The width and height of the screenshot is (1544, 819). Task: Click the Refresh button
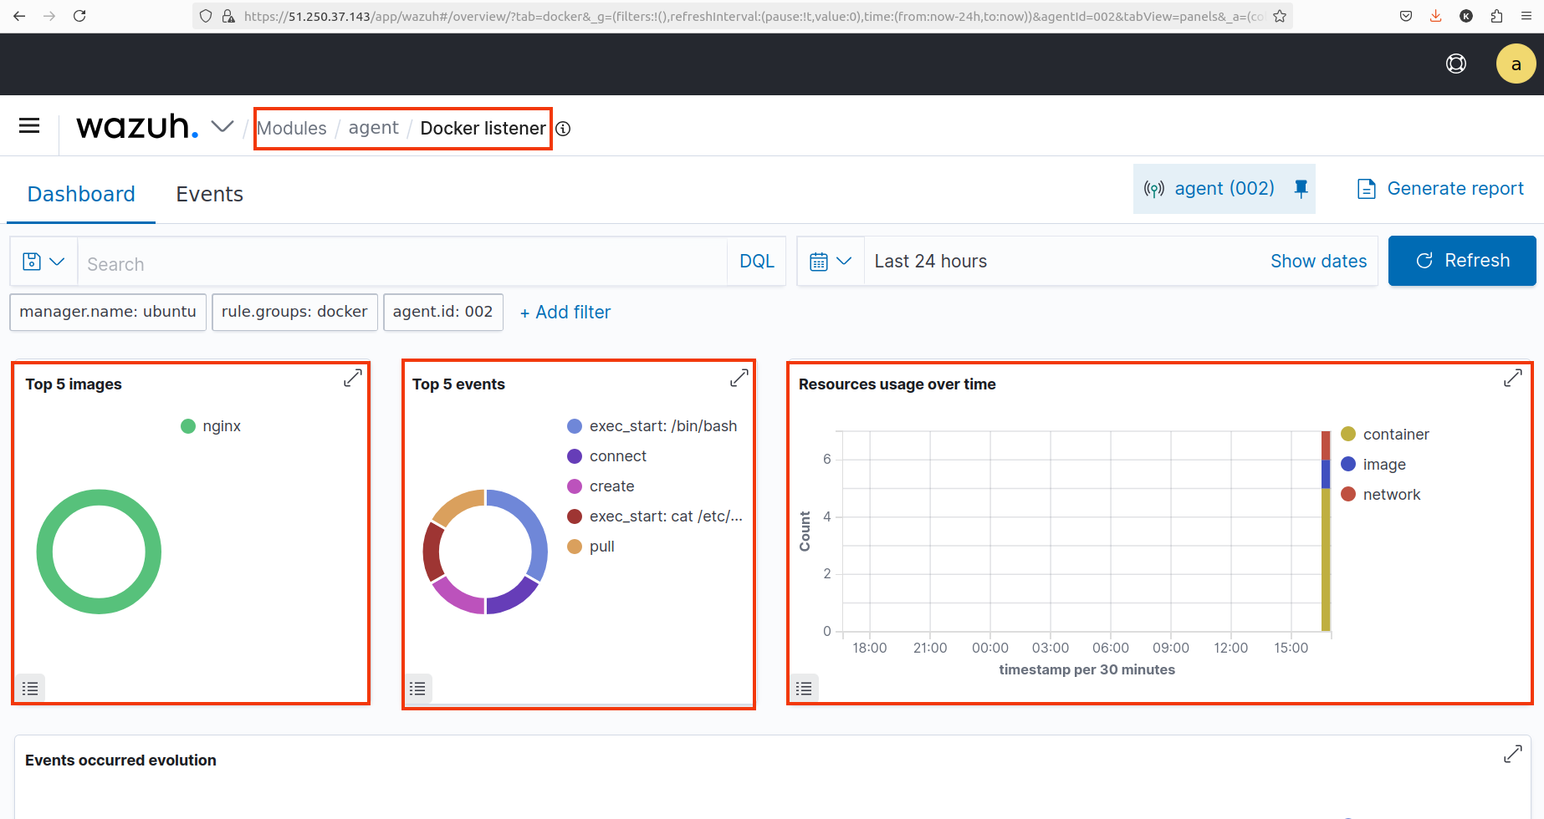[x=1462, y=261]
